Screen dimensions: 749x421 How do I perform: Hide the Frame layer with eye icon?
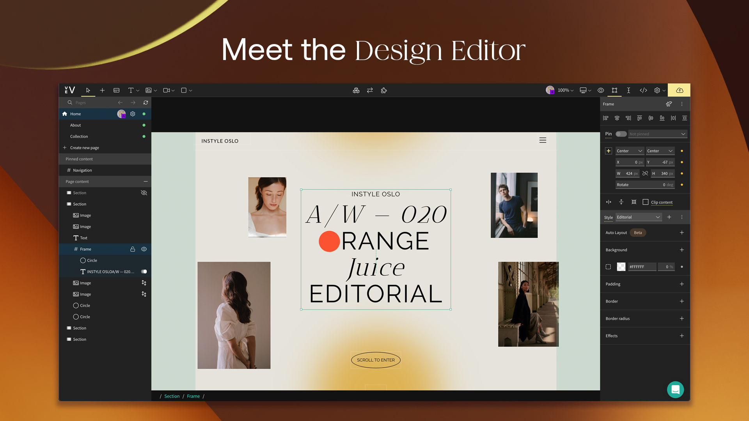point(144,249)
